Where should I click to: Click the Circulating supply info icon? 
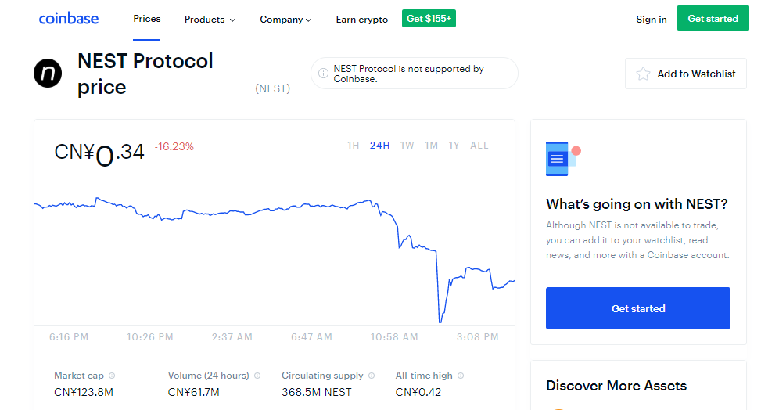pos(372,376)
